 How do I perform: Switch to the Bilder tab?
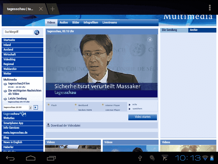76,22
